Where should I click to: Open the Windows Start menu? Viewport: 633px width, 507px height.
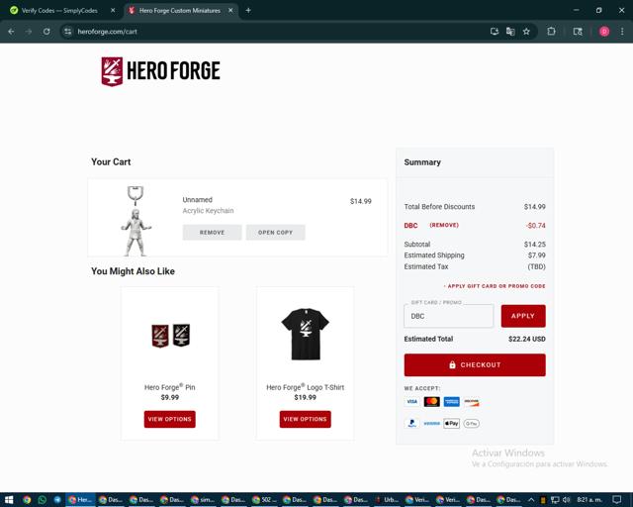pyautogui.click(x=9, y=500)
